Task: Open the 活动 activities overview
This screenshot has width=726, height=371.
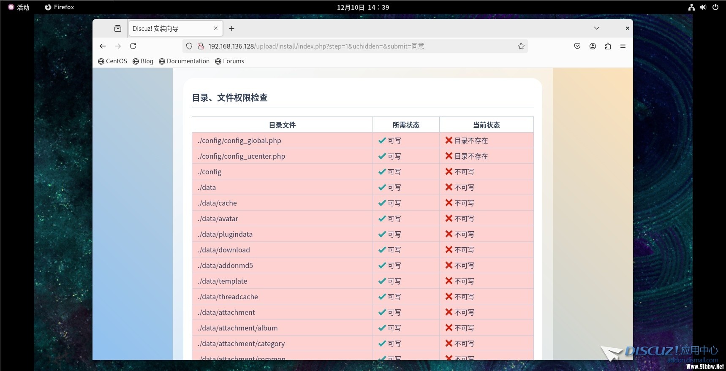Action: click(x=19, y=7)
